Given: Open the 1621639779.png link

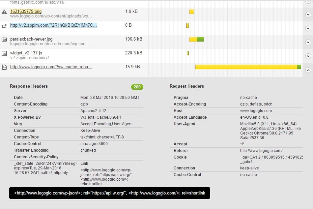Looking at the screenshot, I should pyautogui.click(x=26, y=12).
